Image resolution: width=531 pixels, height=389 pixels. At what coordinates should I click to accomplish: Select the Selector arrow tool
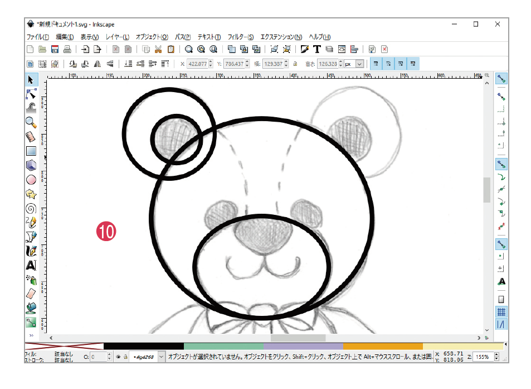(x=31, y=80)
